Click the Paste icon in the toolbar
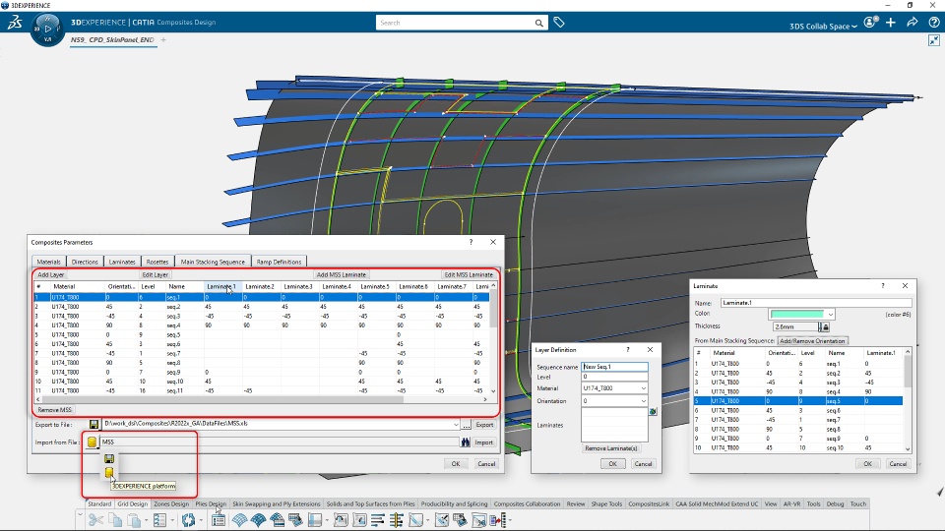 [133, 520]
